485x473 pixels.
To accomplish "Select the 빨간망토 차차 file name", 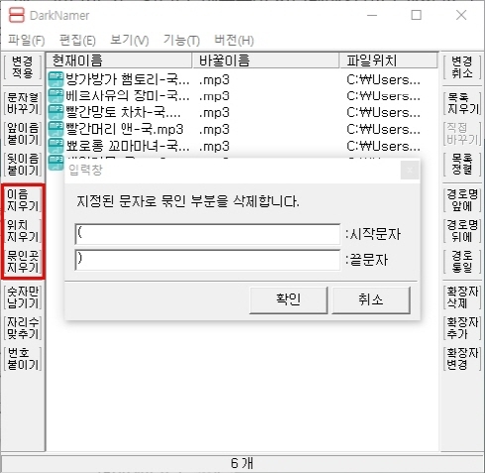I will [x=123, y=113].
